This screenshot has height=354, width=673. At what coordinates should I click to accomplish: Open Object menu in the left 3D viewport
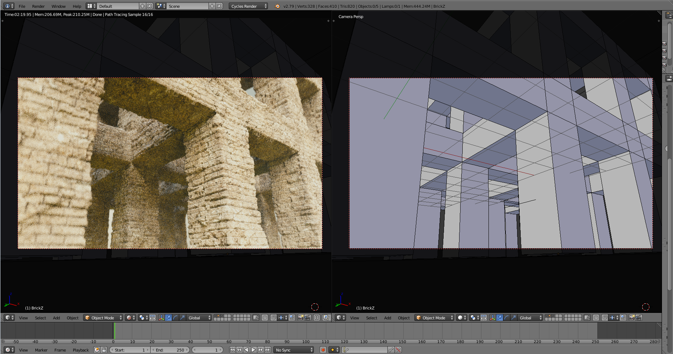pos(72,318)
